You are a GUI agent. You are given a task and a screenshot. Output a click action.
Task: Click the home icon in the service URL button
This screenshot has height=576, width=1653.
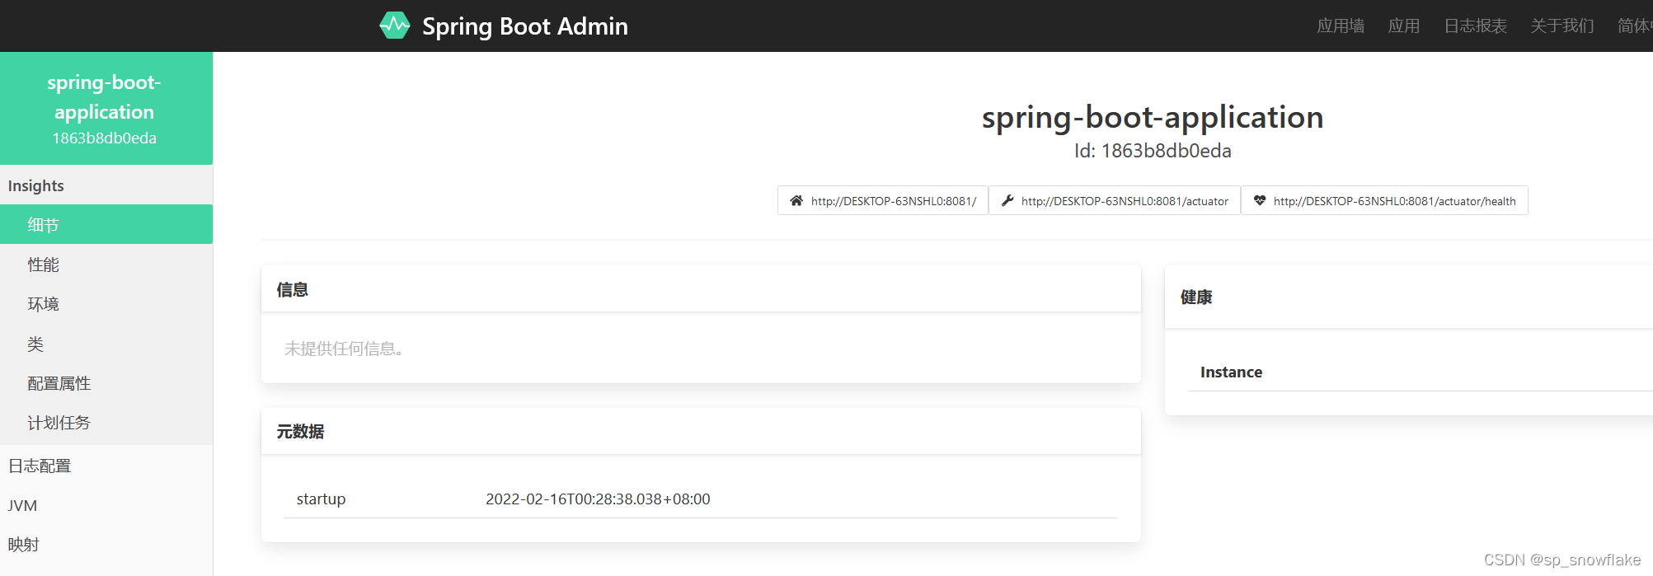tap(796, 200)
